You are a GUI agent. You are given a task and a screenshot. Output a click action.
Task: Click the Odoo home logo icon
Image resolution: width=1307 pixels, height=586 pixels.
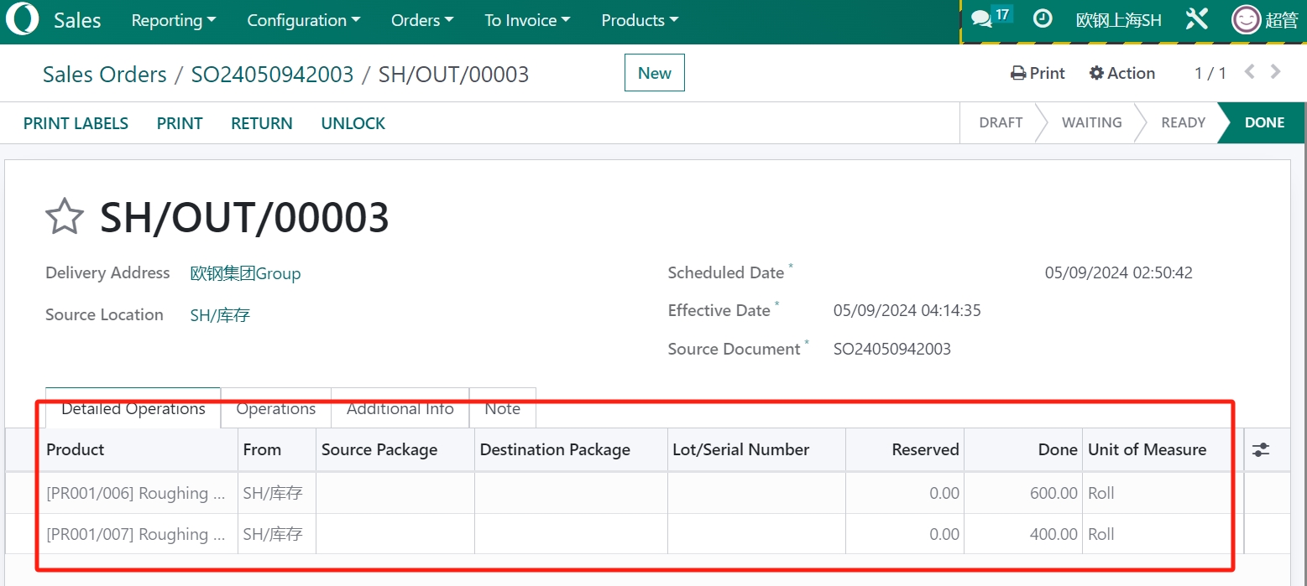pyautogui.click(x=23, y=20)
